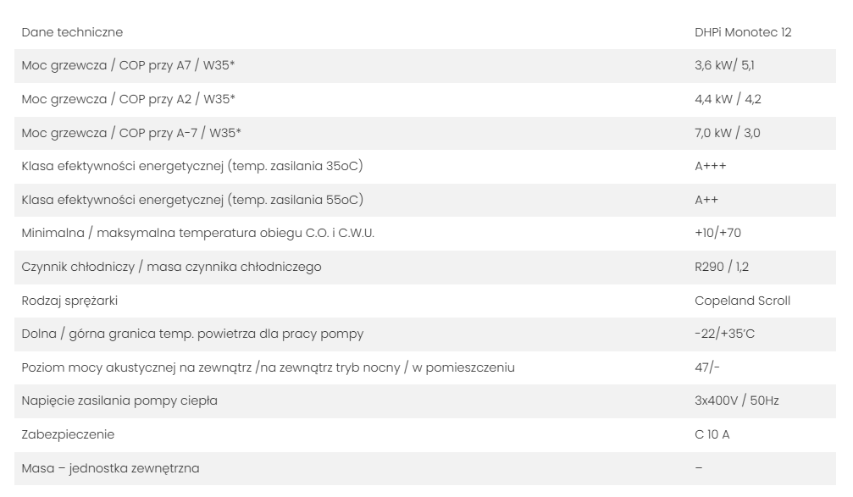This screenshot has height=497, width=853.
Task: Select the "A++" energy class value
Action: [x=706, y=200]
